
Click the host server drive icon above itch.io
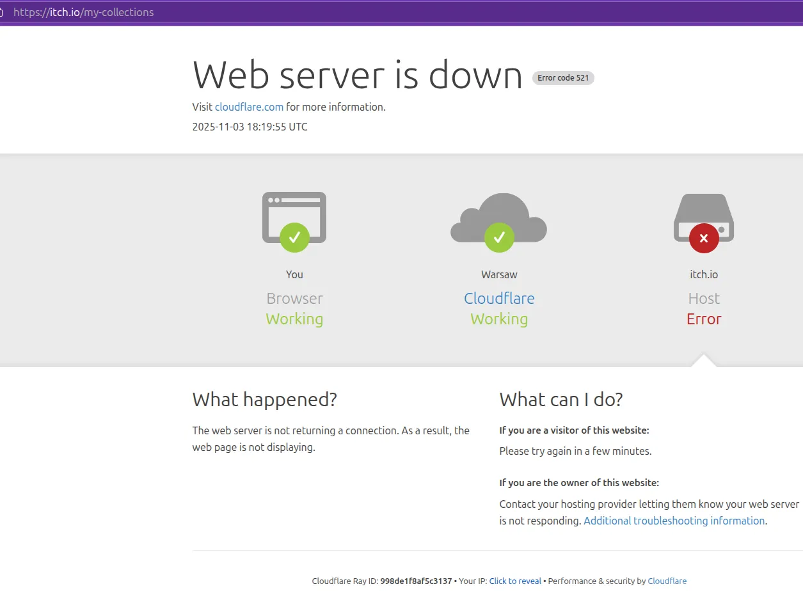tap(704, 223)
